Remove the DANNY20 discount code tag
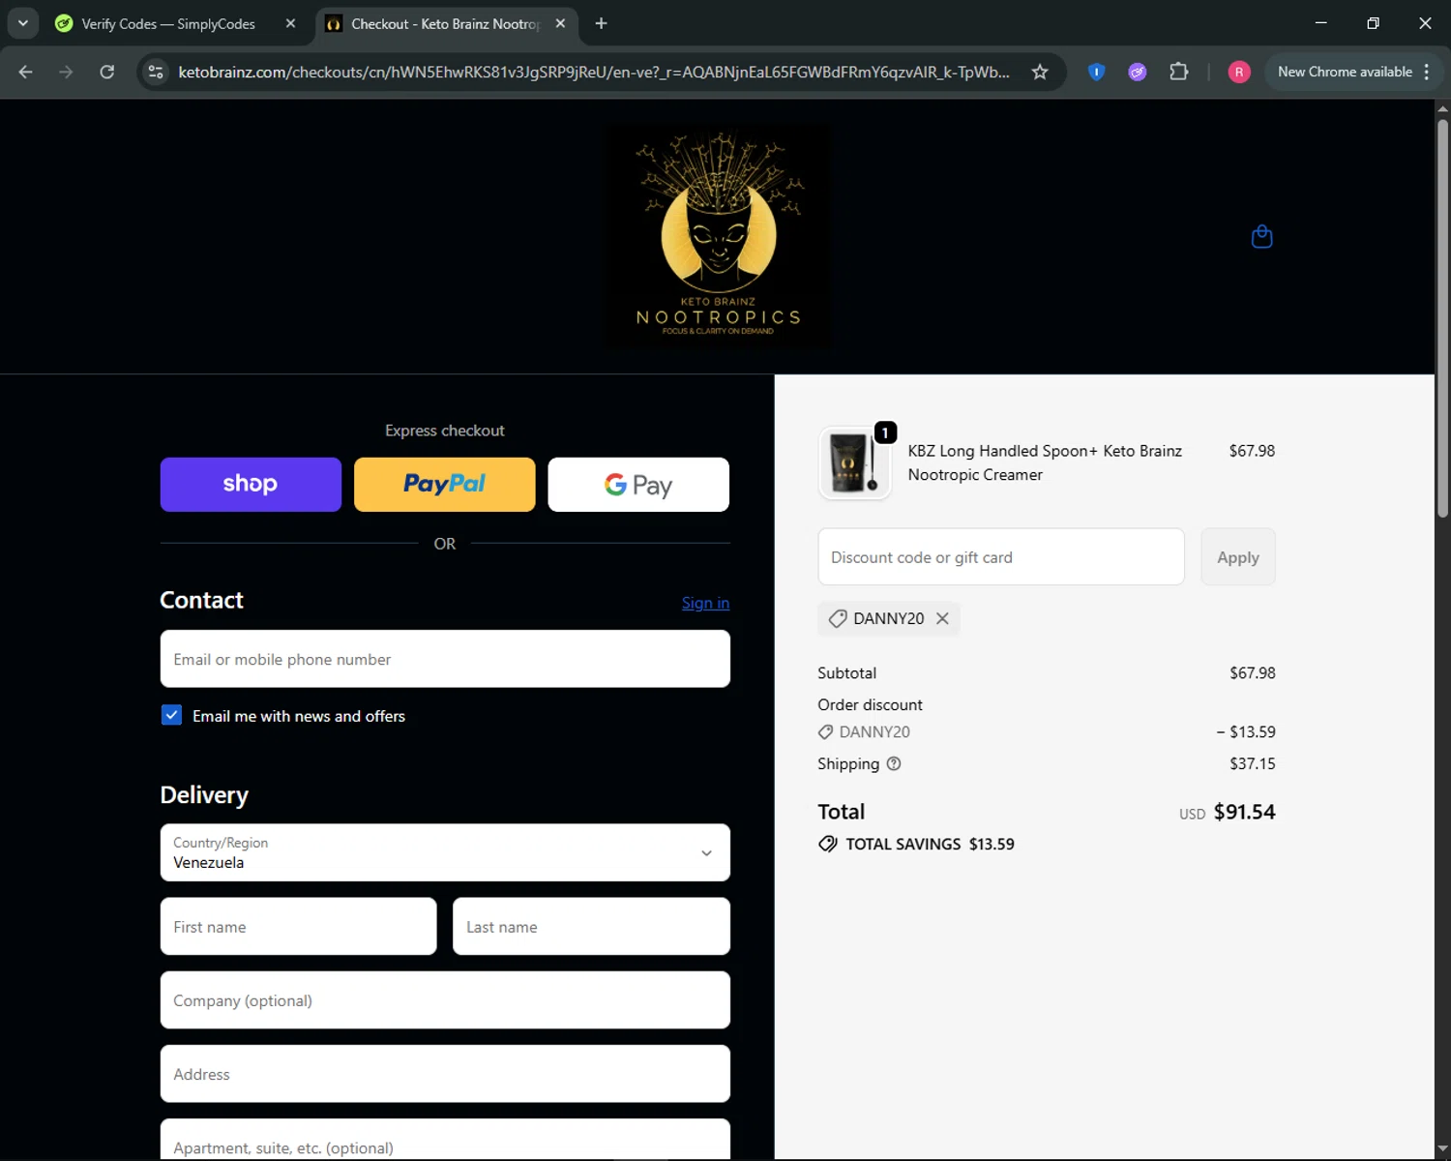This screenshot has height=1161, width=1451. pos(942,618)
